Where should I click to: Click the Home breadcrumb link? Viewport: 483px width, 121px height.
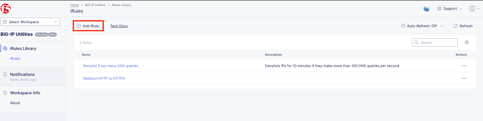pyautogui.click(x=74, y=5)
